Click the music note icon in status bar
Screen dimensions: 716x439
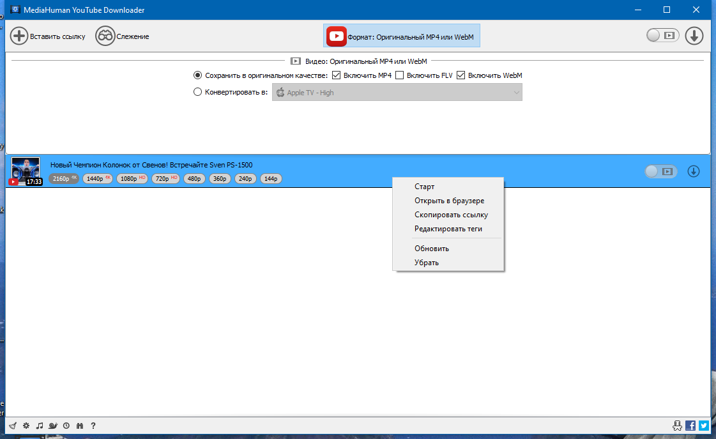coord(40,426)
